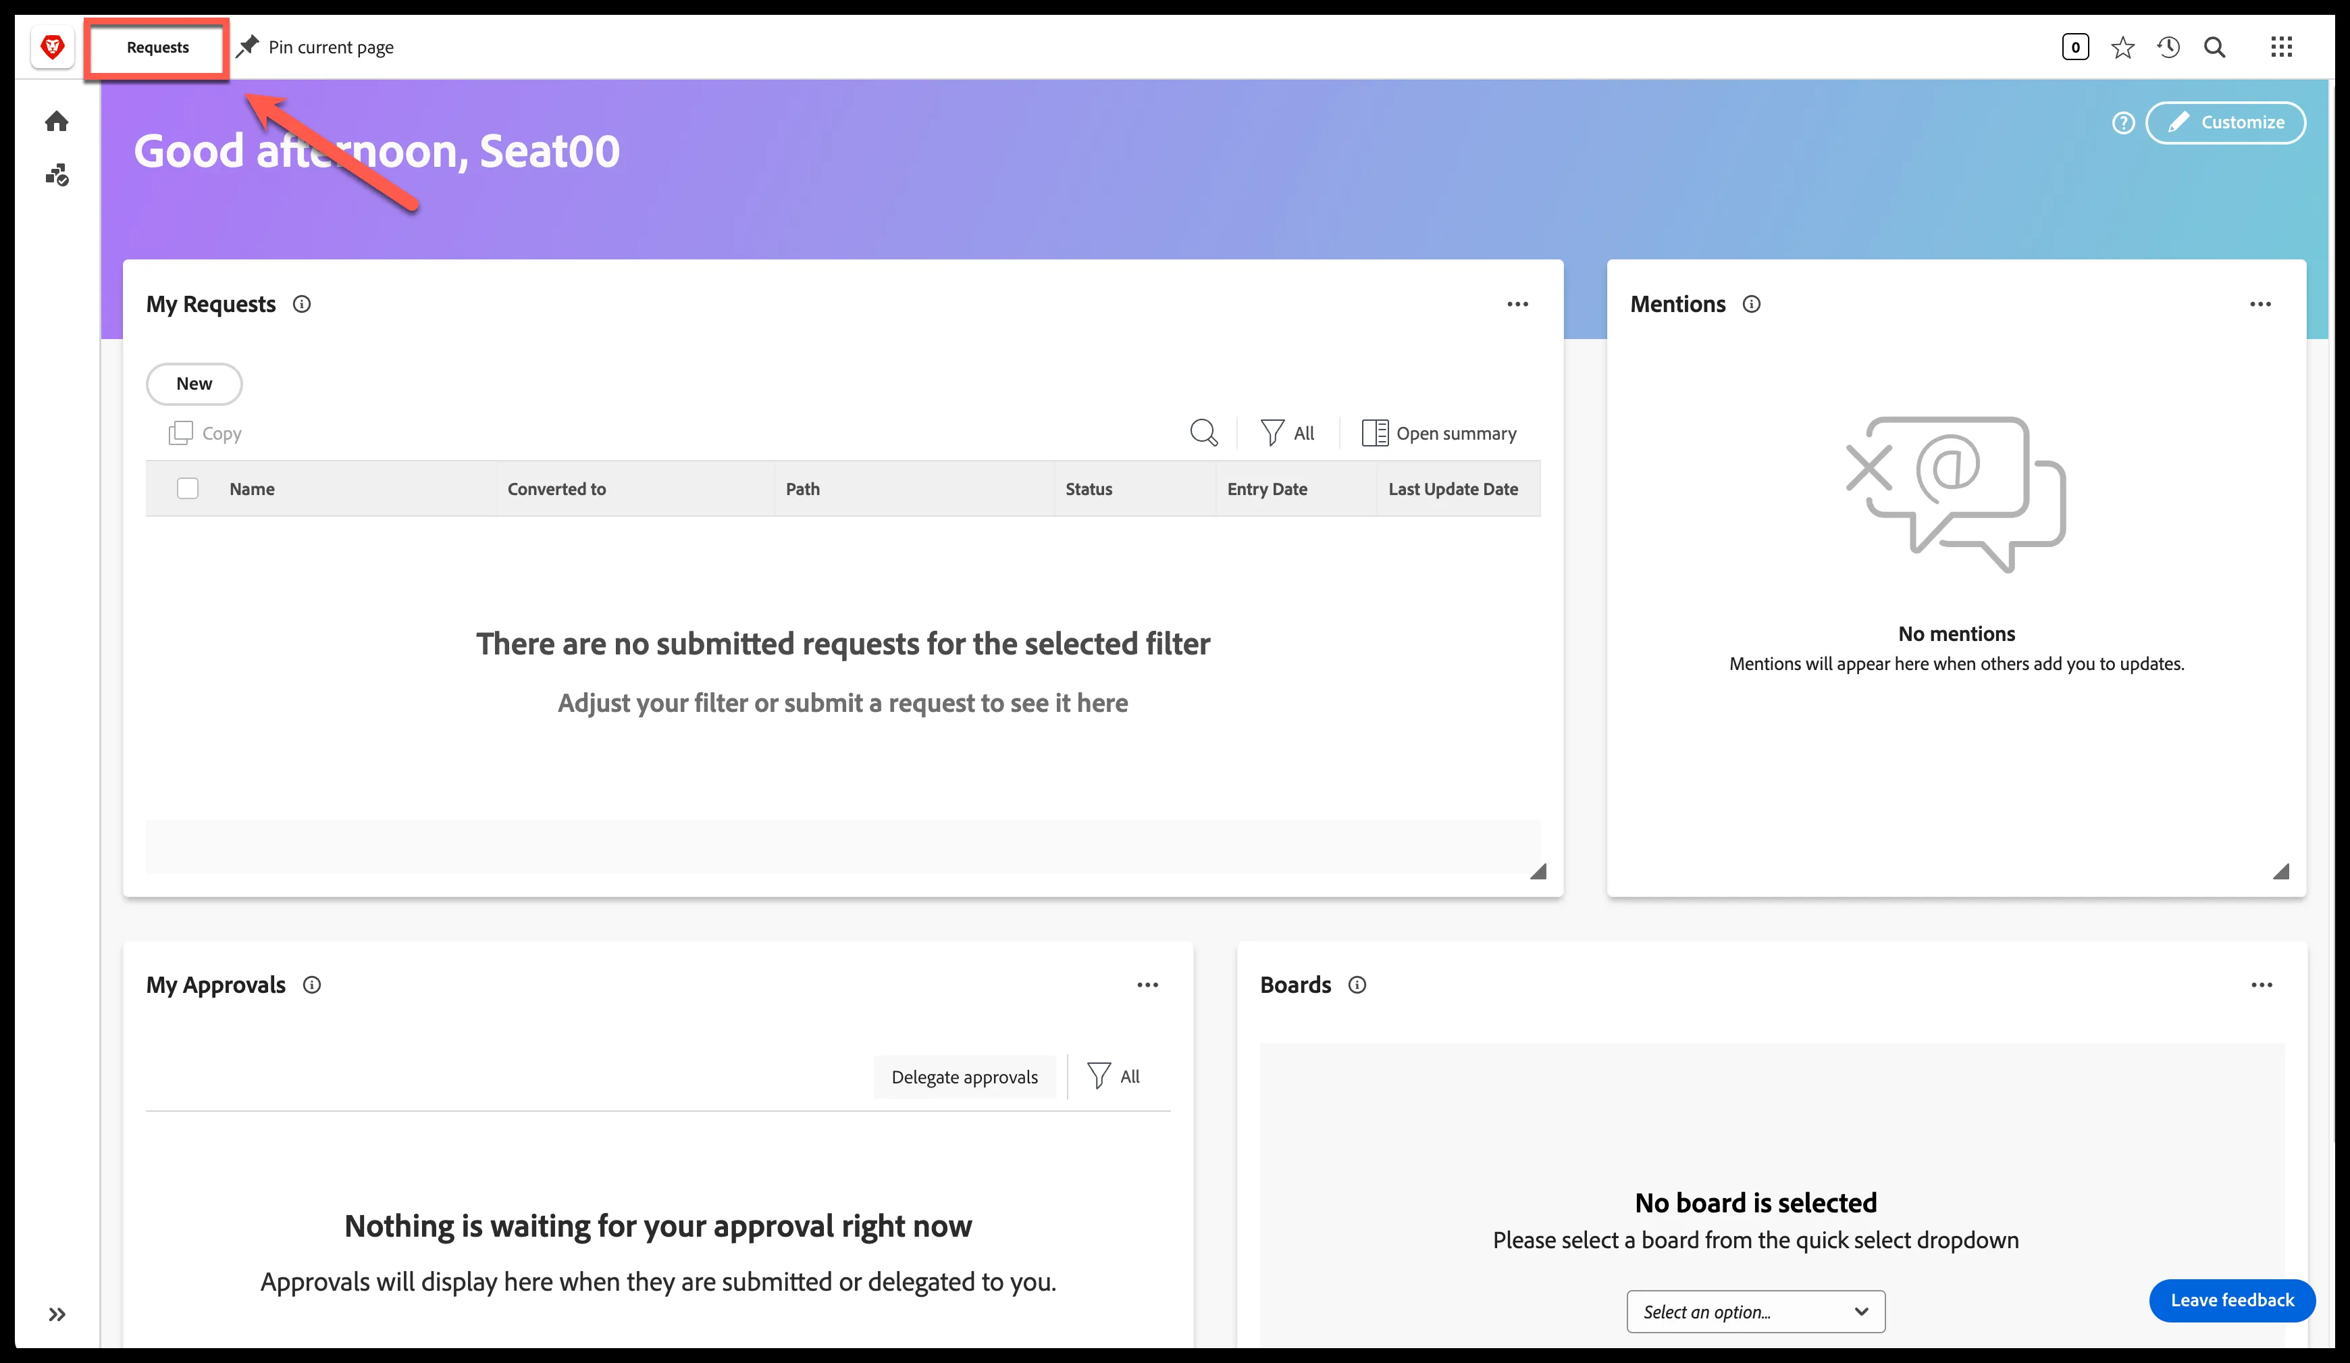Open the Recents clock history icon
This screenshot has height=1363, width=2350.
click(x=2168, y=47)
